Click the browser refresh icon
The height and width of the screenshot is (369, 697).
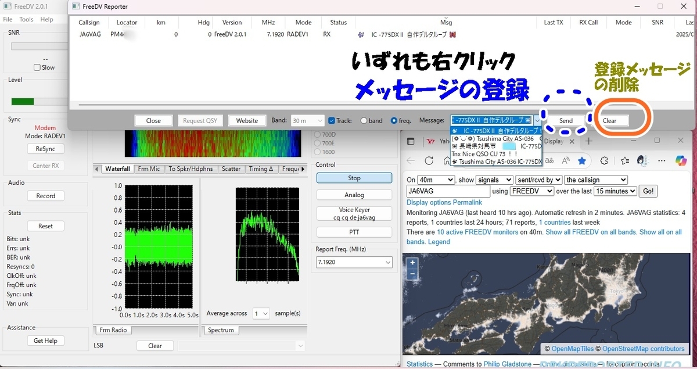click(x=429, y=160)
